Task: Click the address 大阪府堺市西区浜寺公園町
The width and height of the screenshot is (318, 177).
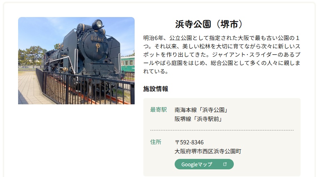Action: click(208, 151)
